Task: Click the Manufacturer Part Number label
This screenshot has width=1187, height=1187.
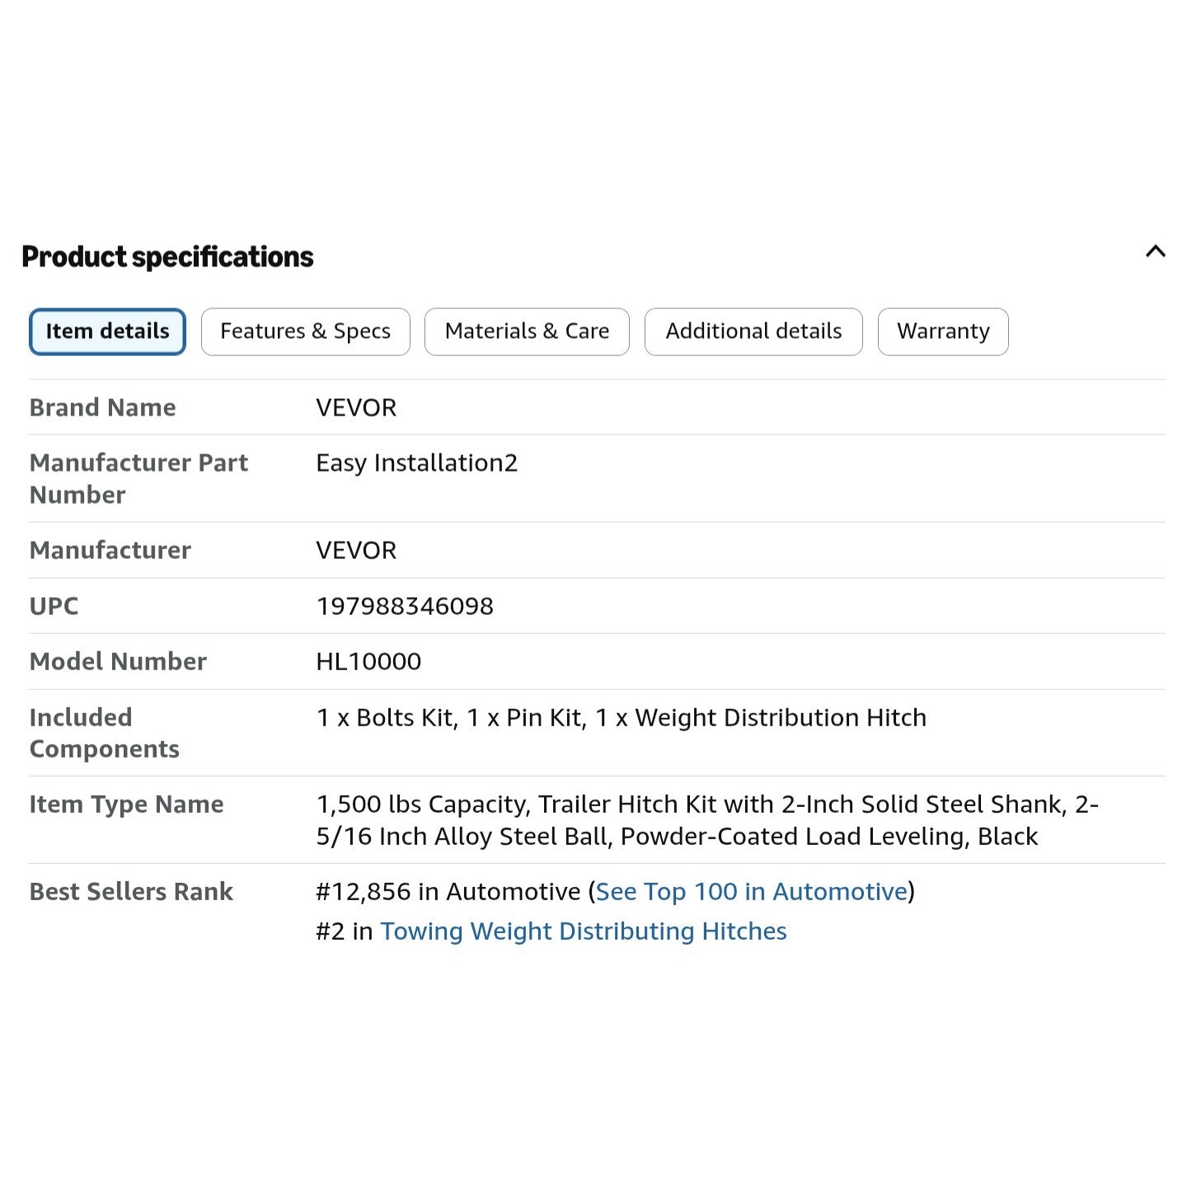Action: 138,478
